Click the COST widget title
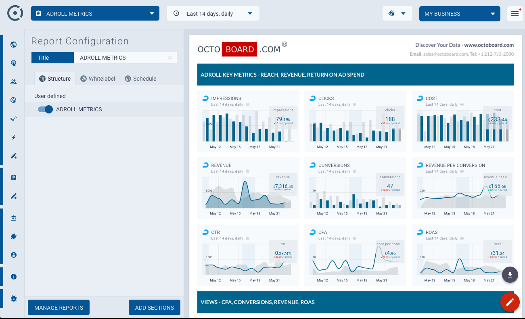Screen dimensions: 525x319 point(431,98)
